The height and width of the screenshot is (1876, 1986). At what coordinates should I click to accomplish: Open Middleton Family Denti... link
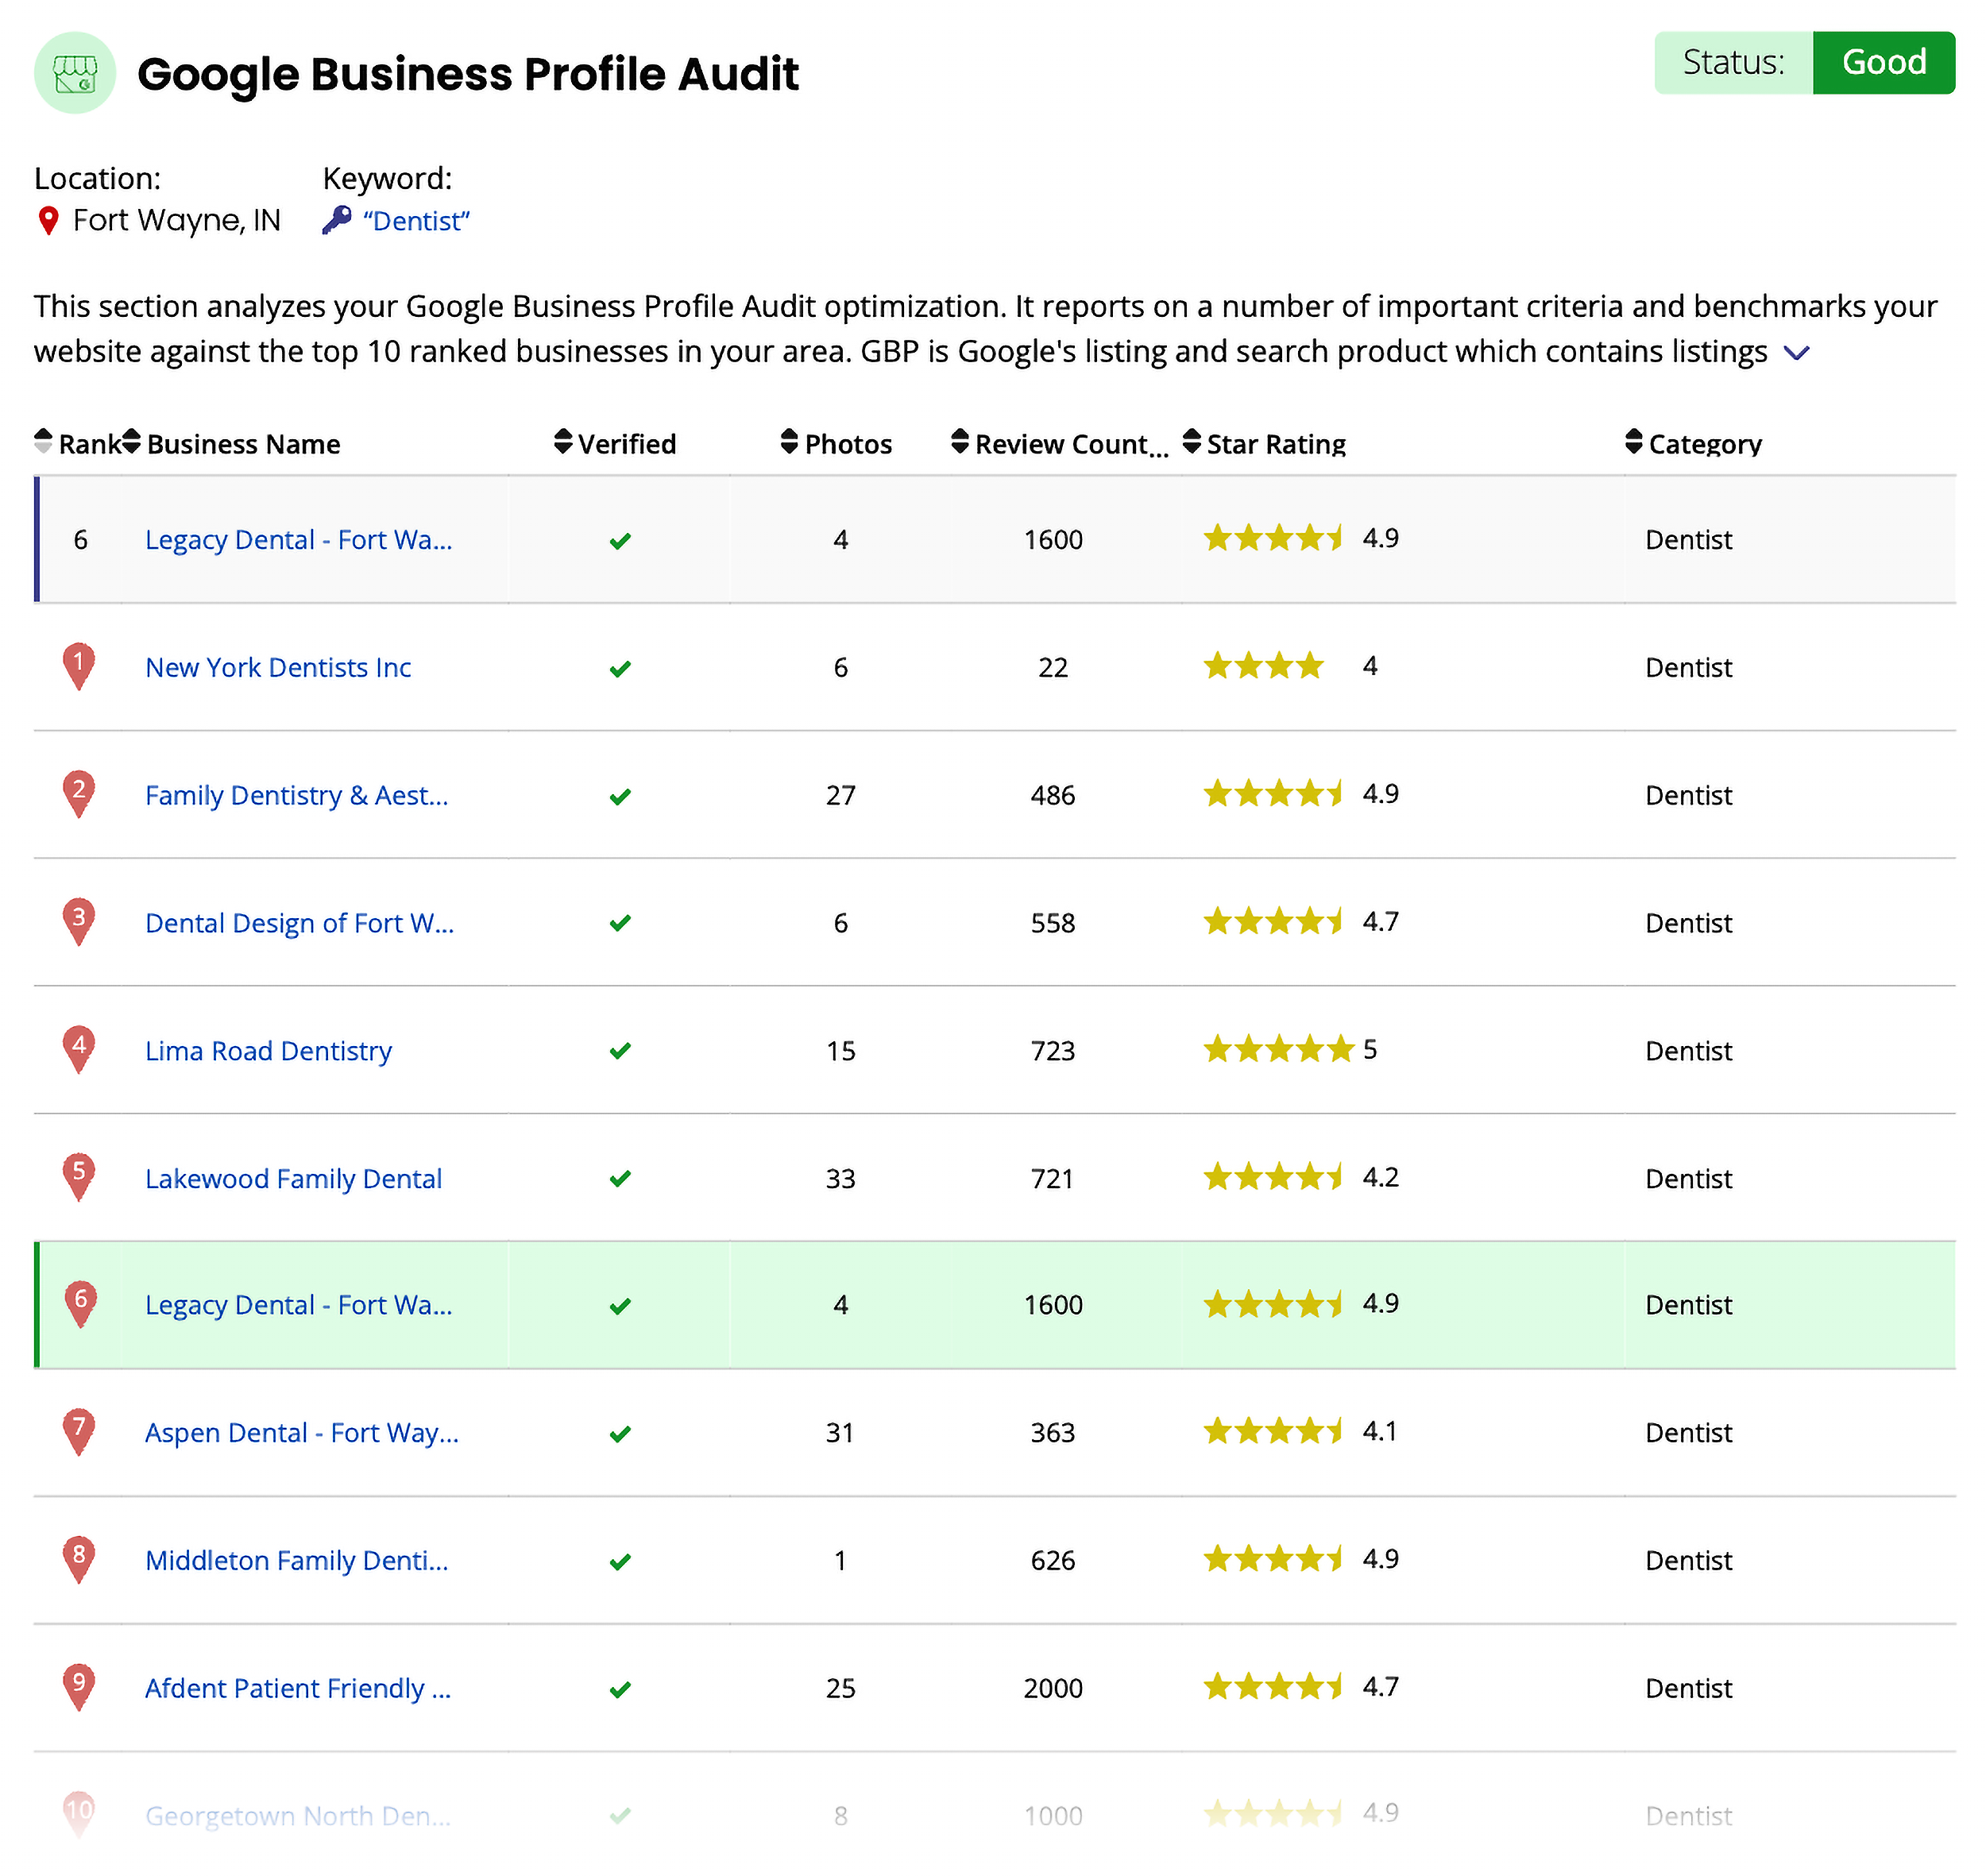pyautogui.click(x=297, y=1561)
